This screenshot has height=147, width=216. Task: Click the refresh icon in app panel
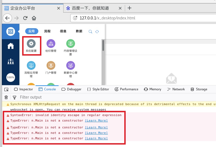pos(97,31)
